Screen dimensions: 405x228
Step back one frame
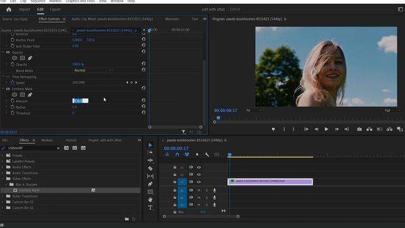(316, 129)
